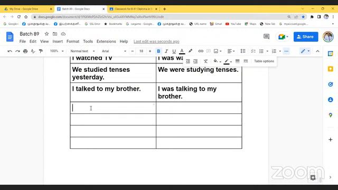Open the Google Meet call dropdown
Viewport: 338px width, 190px height.
[x=283, y=36]
